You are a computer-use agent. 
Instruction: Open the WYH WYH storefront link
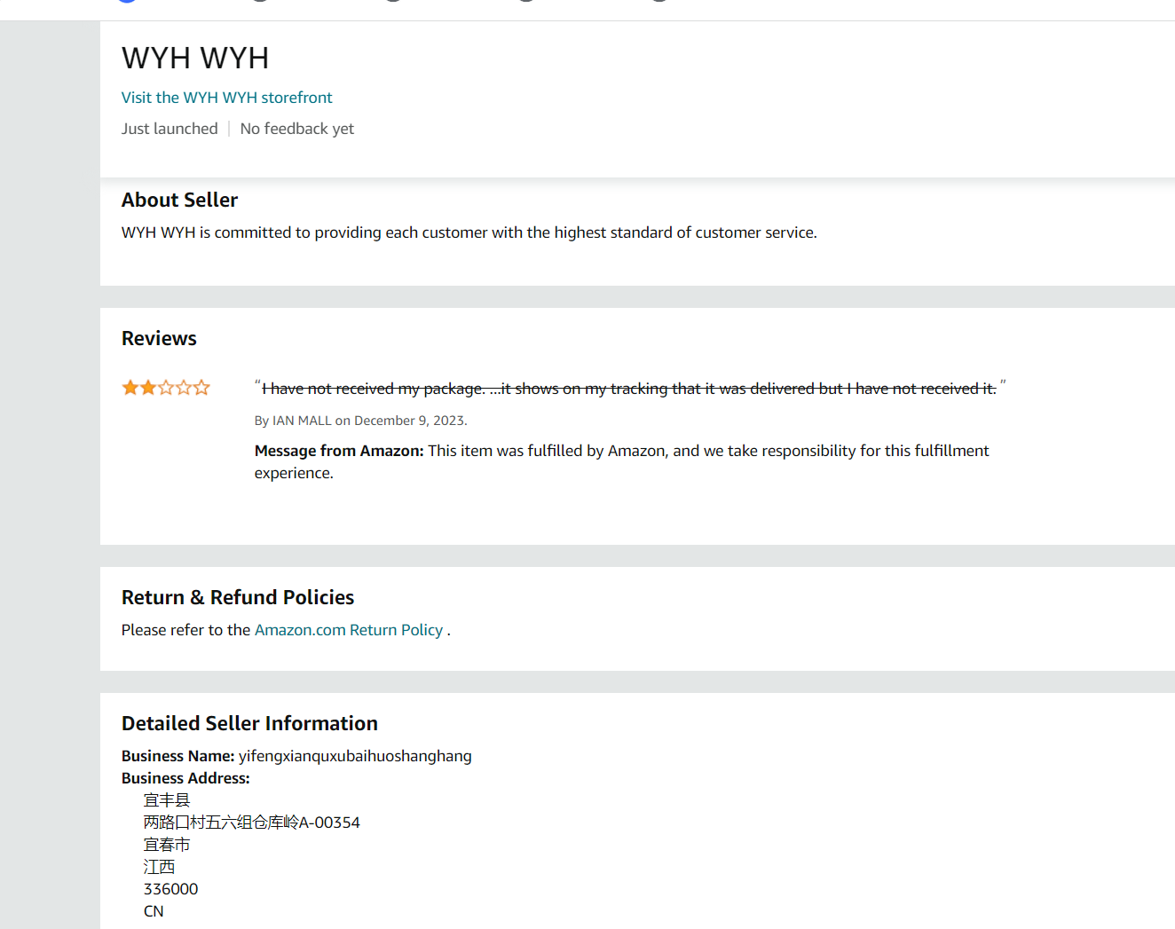pyautogui.click(x=226, y=98)
